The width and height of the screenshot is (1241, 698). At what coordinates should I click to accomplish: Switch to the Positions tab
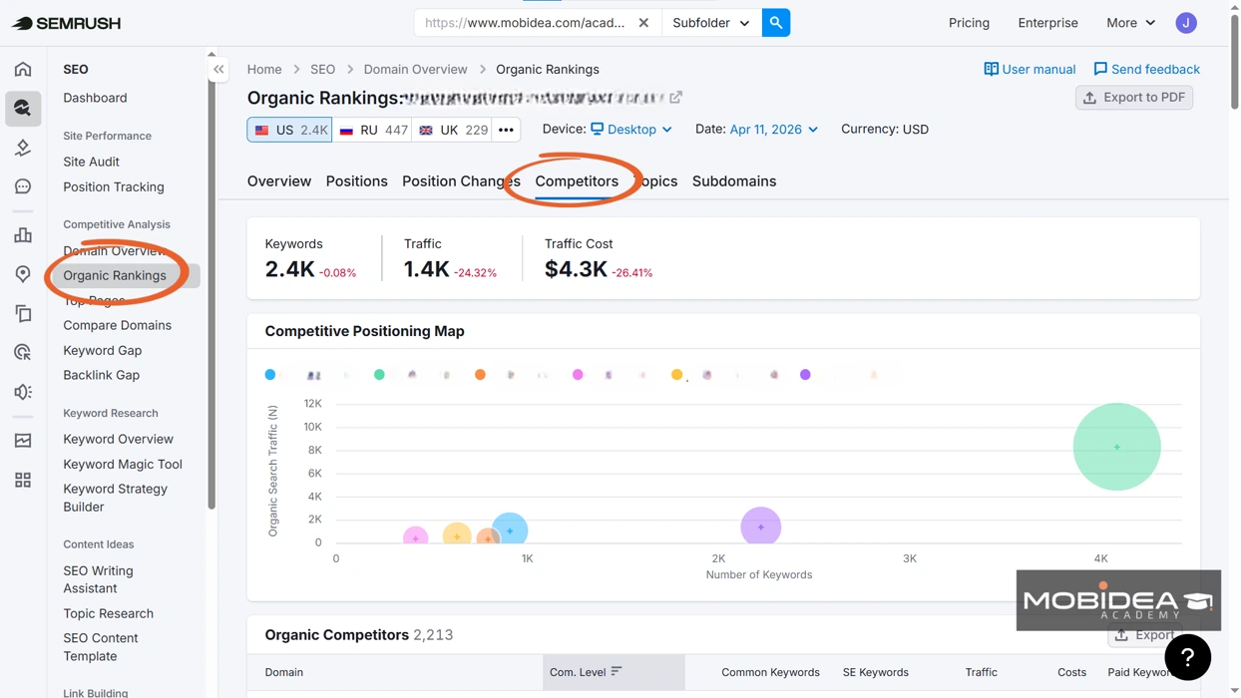click(x=356, y=180)
